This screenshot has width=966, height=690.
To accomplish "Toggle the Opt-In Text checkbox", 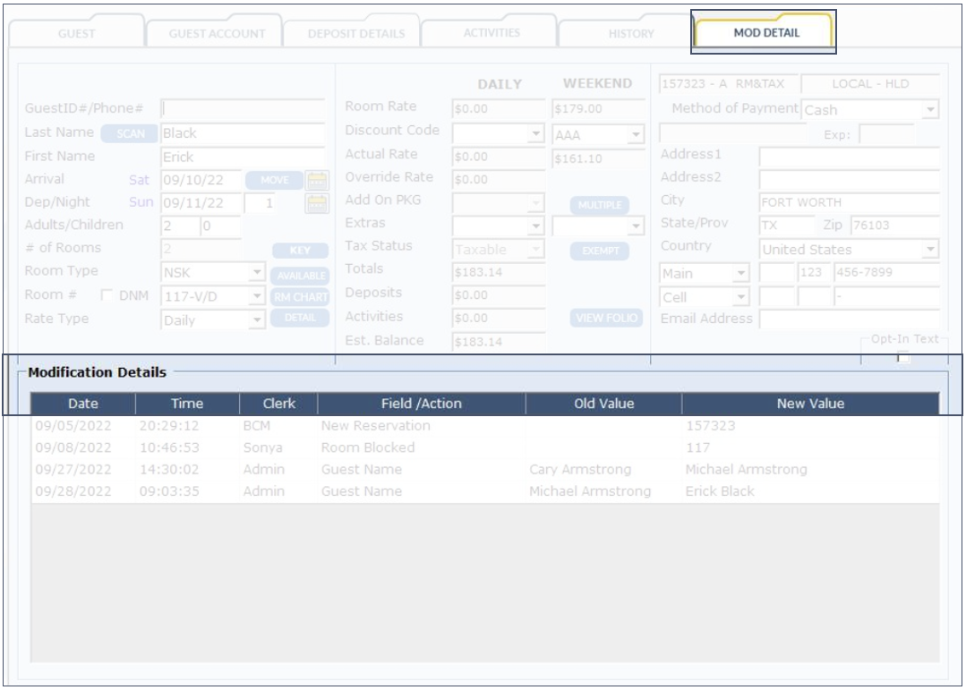I will (x=903, y=358).
